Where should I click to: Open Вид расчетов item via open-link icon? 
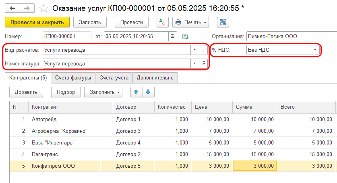click(203, 50)
